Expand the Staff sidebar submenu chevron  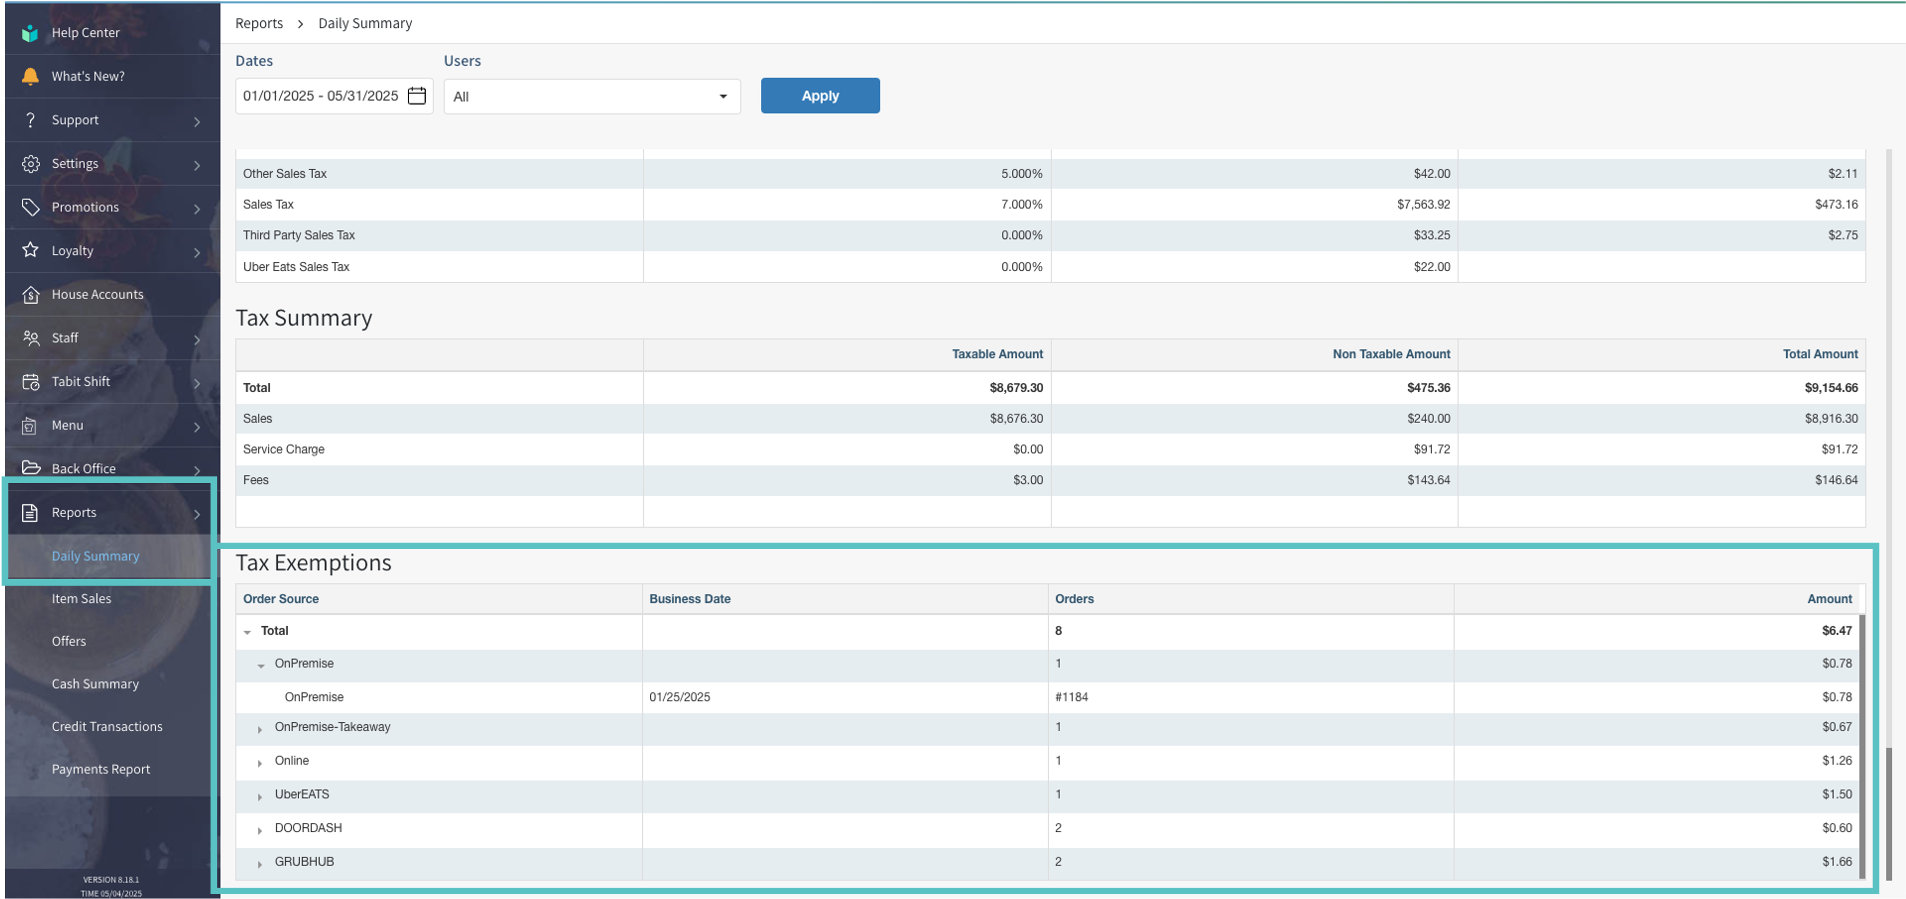[x=197, y=340]
